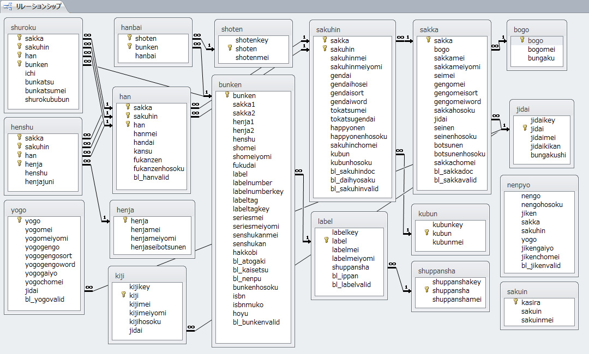Click the key icon beside sakuhin in sakuhin table
589x354 pixels.
coord(325,49)
